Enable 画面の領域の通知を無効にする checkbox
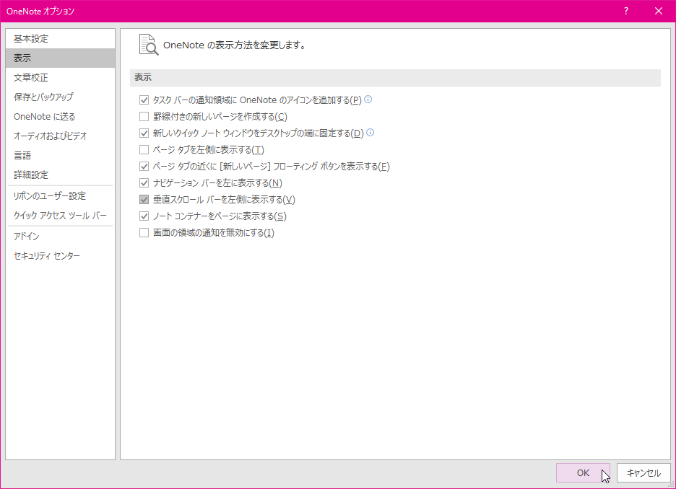This screenshot has width=676, height=489. (144, 233)
